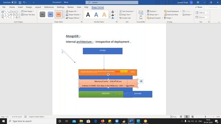Open the File menu
Image resolution: width=221 pixels, height=124 pixels.
(x=4, y=7)
